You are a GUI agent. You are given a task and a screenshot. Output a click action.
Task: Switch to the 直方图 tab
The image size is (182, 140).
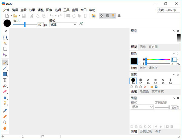point(153,47)
